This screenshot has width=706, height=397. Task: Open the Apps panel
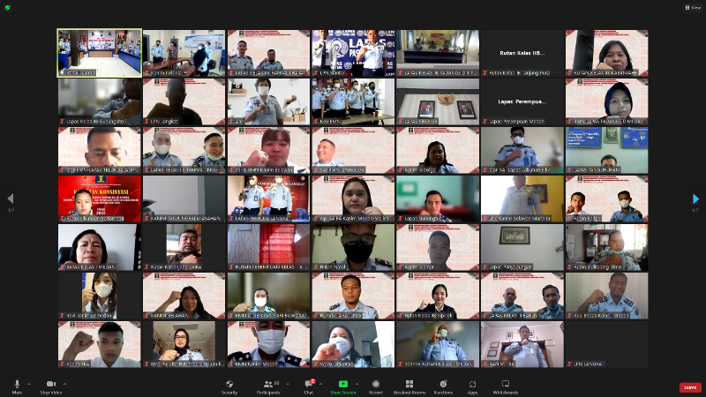pyautogui.click(x=472, y=385)
